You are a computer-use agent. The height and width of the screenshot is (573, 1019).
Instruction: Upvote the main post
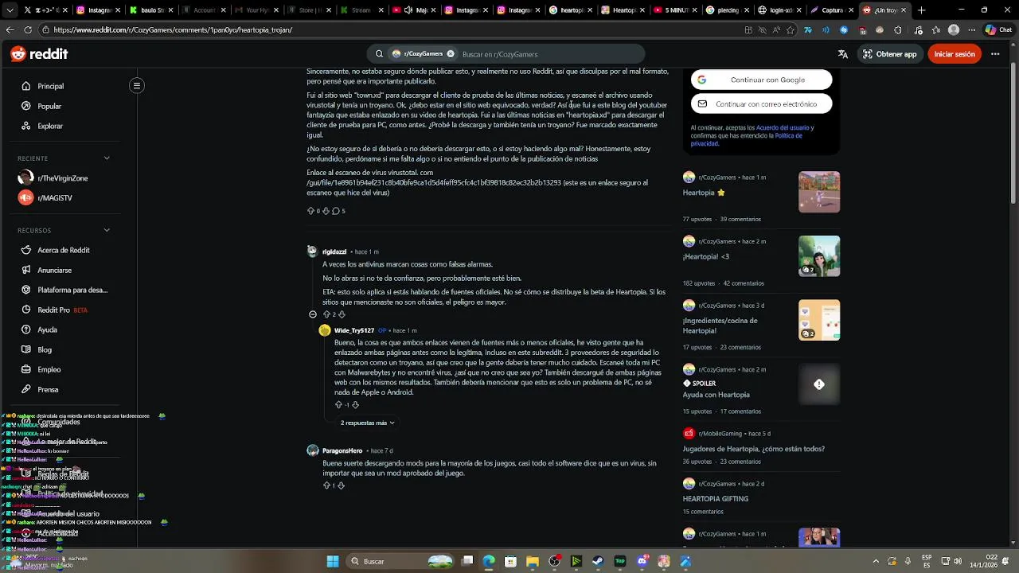(310, 211)
